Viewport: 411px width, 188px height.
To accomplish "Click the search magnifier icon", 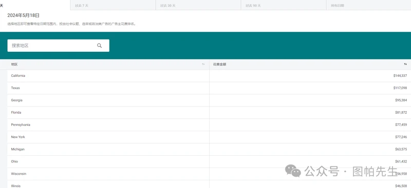I will click(x=99, y=46).
